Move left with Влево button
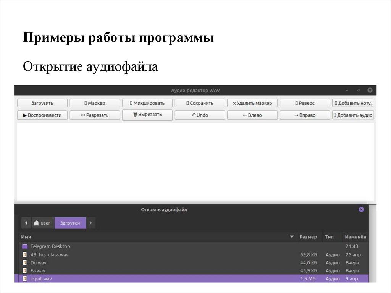 pyautogui.click(x=252, y=115)
